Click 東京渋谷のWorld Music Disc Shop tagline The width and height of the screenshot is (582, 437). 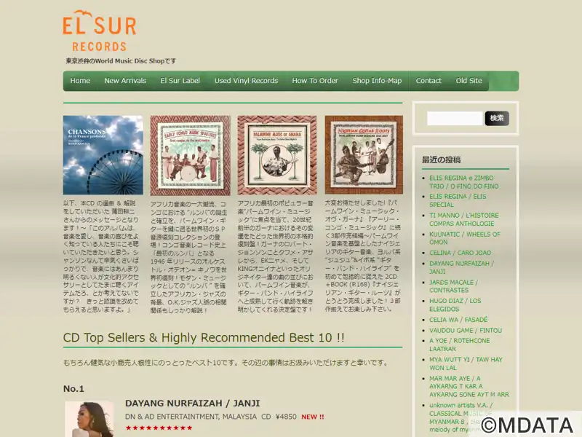click(121, 61)
